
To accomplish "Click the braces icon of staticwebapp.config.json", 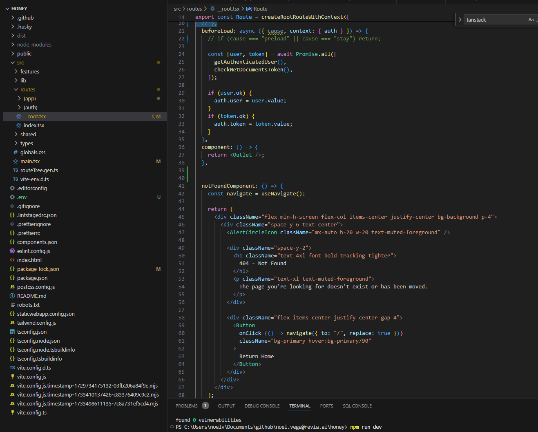I will tap(12, 314).
